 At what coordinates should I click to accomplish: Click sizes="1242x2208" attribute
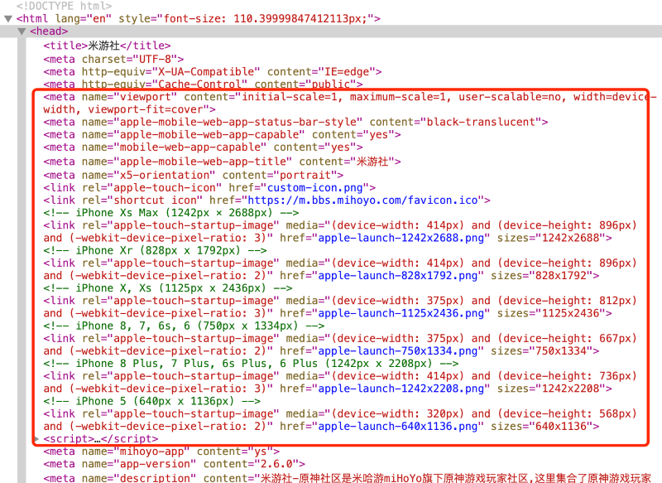click(x=551, y=389)
